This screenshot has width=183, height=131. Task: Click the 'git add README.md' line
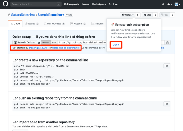[26, 73]
